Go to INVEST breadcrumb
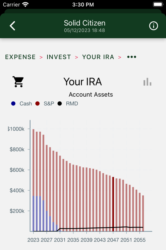 pyautogui.click(x=59, y=57)
